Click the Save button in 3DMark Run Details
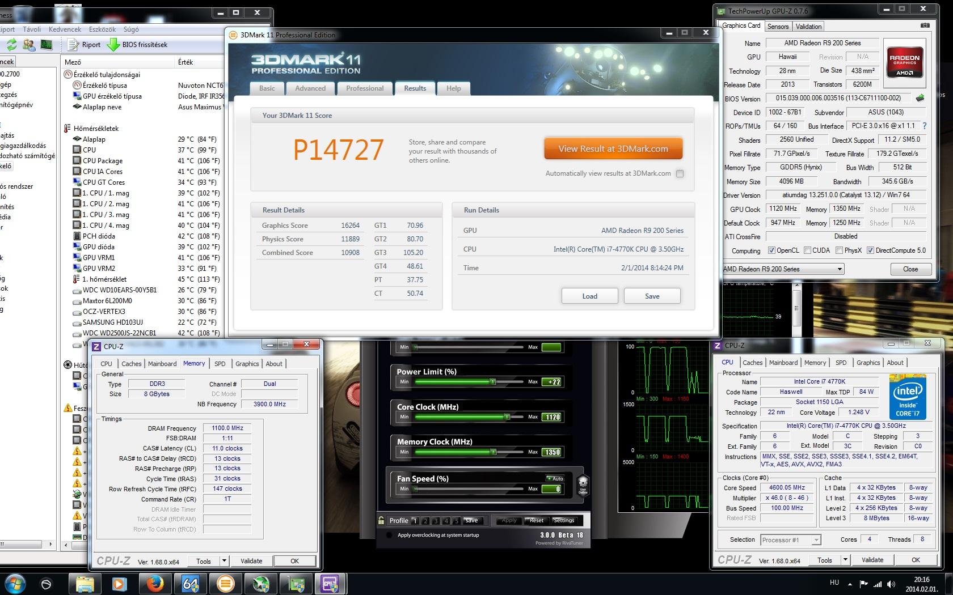Image resolution: width=953 pixels, height=595 pixels. [x=652, y=296]
